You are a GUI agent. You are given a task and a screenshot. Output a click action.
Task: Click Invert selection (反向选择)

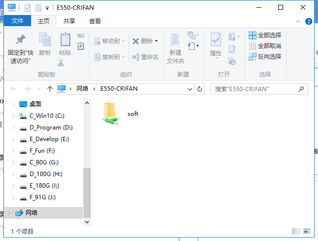click(265, 57)
